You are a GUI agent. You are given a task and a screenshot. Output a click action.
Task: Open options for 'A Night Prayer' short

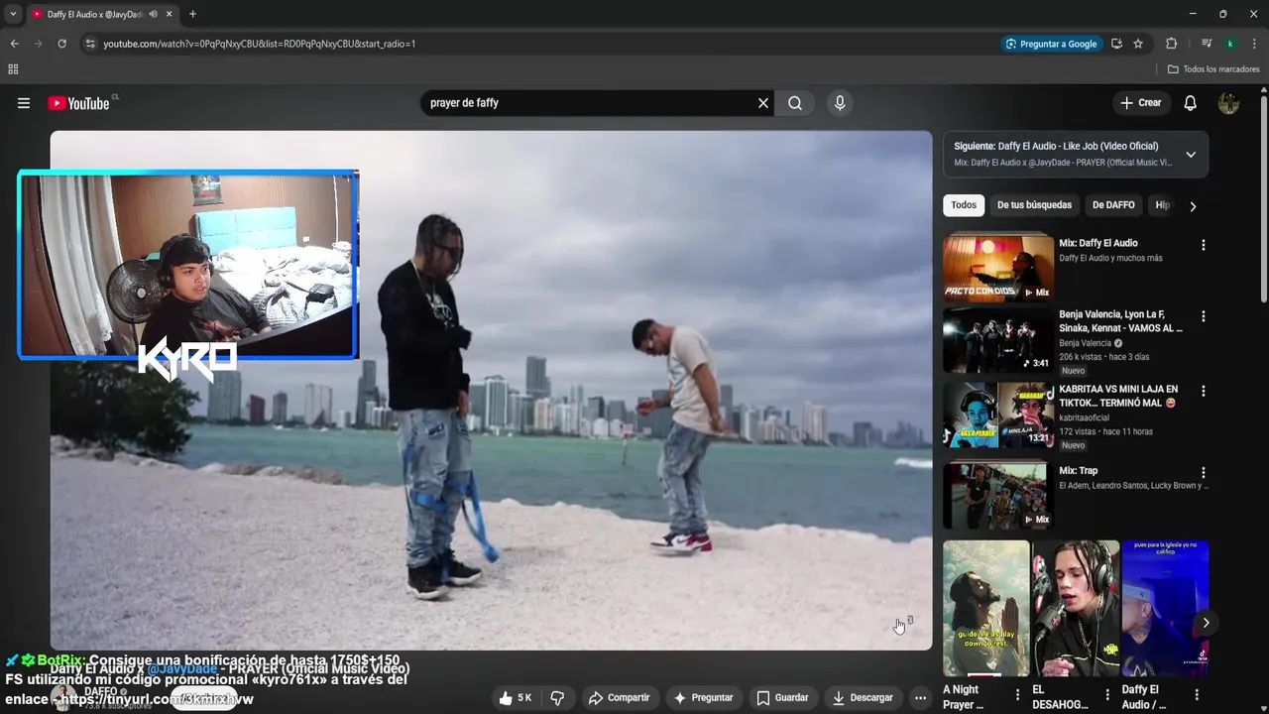coord(1017,695)
